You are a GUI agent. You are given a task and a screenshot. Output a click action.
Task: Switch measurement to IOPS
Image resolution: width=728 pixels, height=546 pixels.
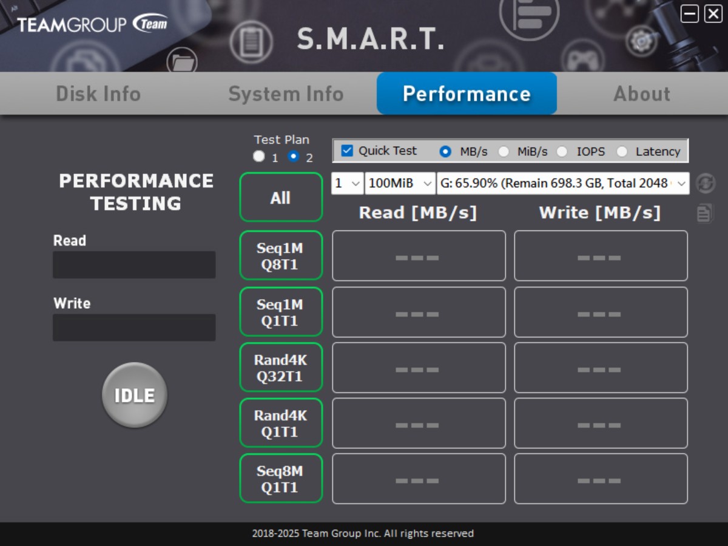click(562, 152)
